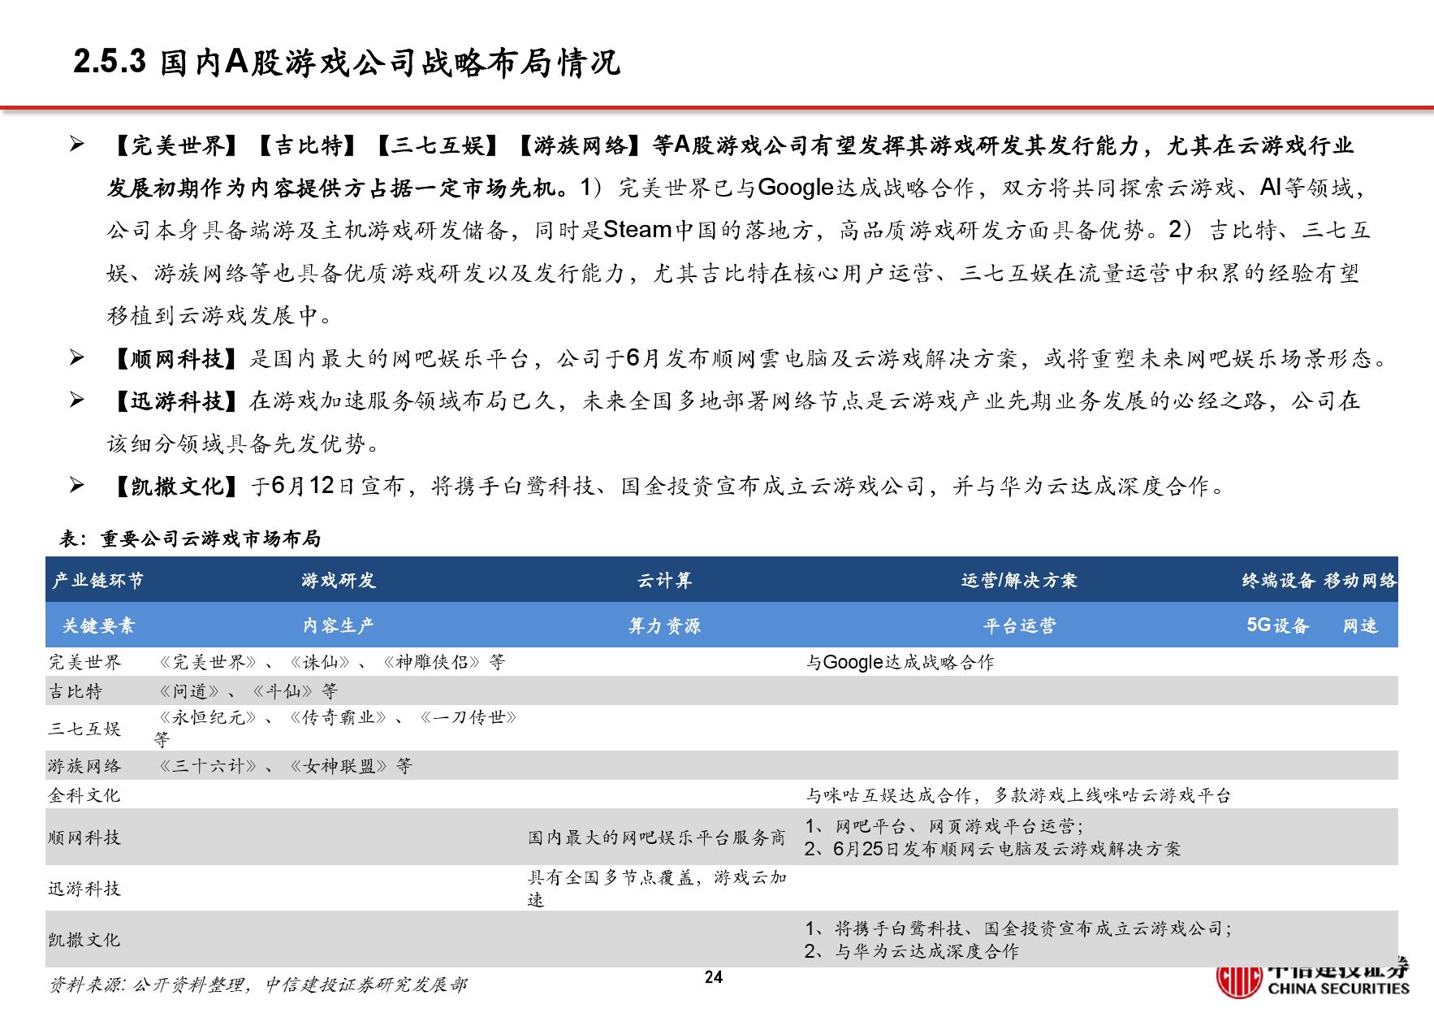Select the 终端设备 column header
The width and height of the screenshot is (1434, 1017).
(x=1278, y=580)
